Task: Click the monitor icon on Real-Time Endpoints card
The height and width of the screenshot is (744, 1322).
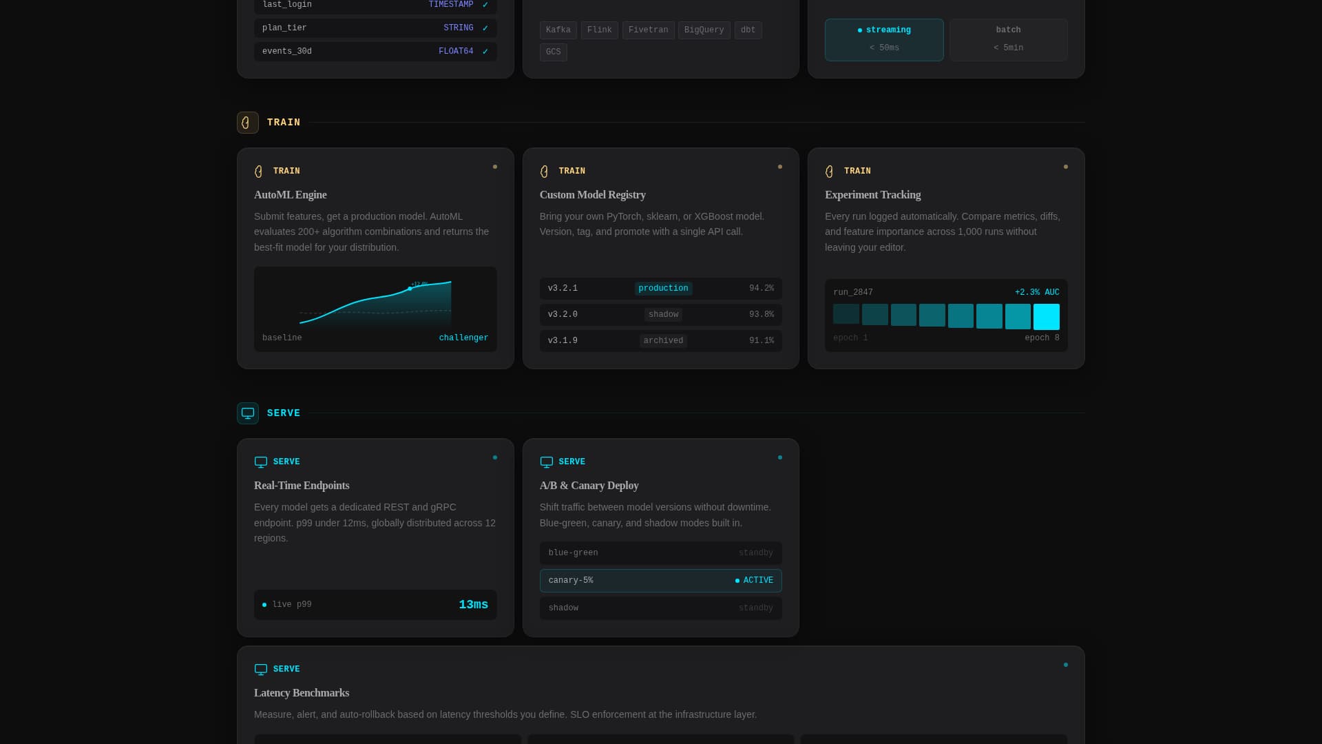Action: coord(261,462)
